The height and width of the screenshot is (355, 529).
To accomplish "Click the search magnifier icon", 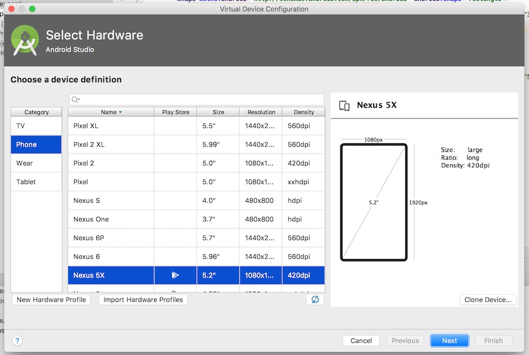I will tap(76, 99).
